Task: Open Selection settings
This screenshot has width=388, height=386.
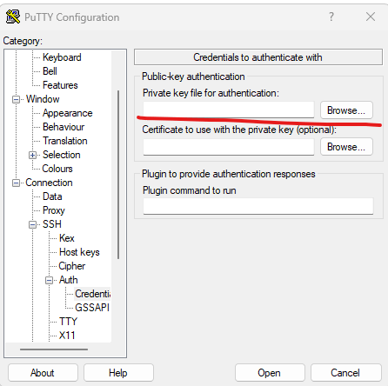Action: point(61,155)
